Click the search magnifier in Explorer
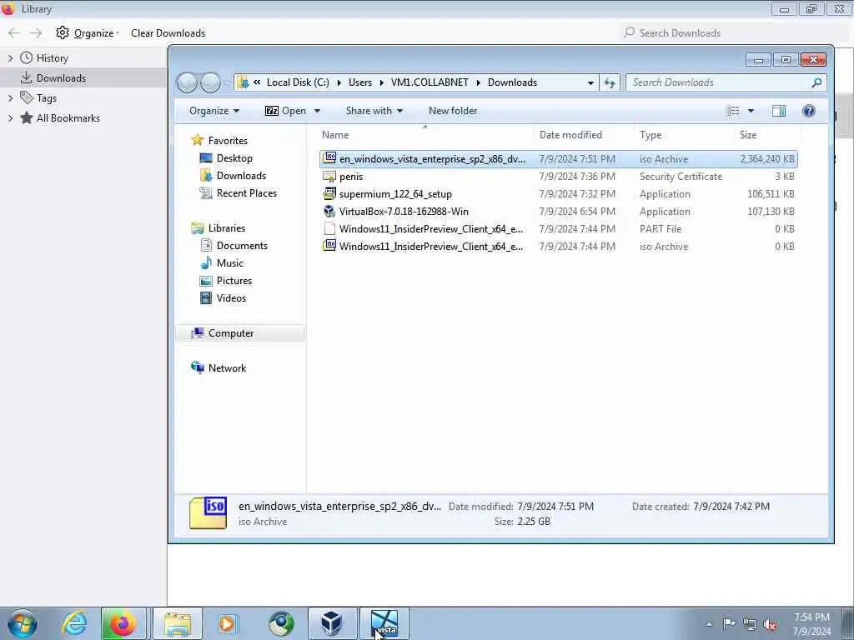The image size is (854, 640). tap(816, 82)
